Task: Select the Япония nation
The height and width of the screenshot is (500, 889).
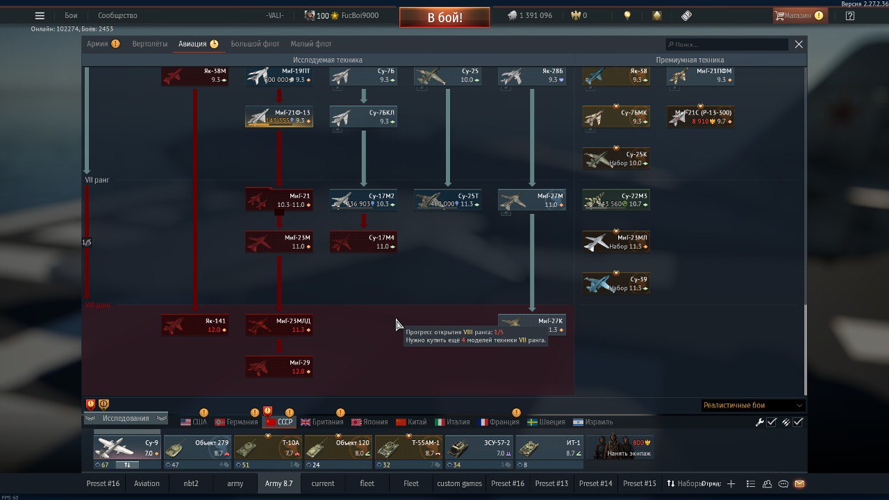Action: coord(370,422)
